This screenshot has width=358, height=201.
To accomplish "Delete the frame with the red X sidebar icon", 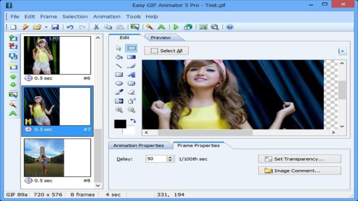I will (13, 46).
